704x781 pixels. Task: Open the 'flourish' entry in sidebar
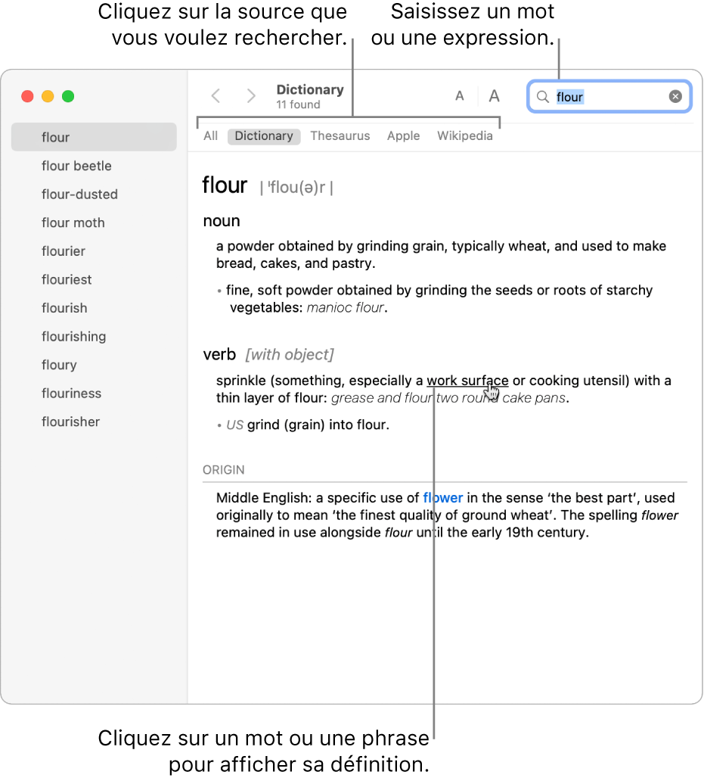[x=94, y=308]
